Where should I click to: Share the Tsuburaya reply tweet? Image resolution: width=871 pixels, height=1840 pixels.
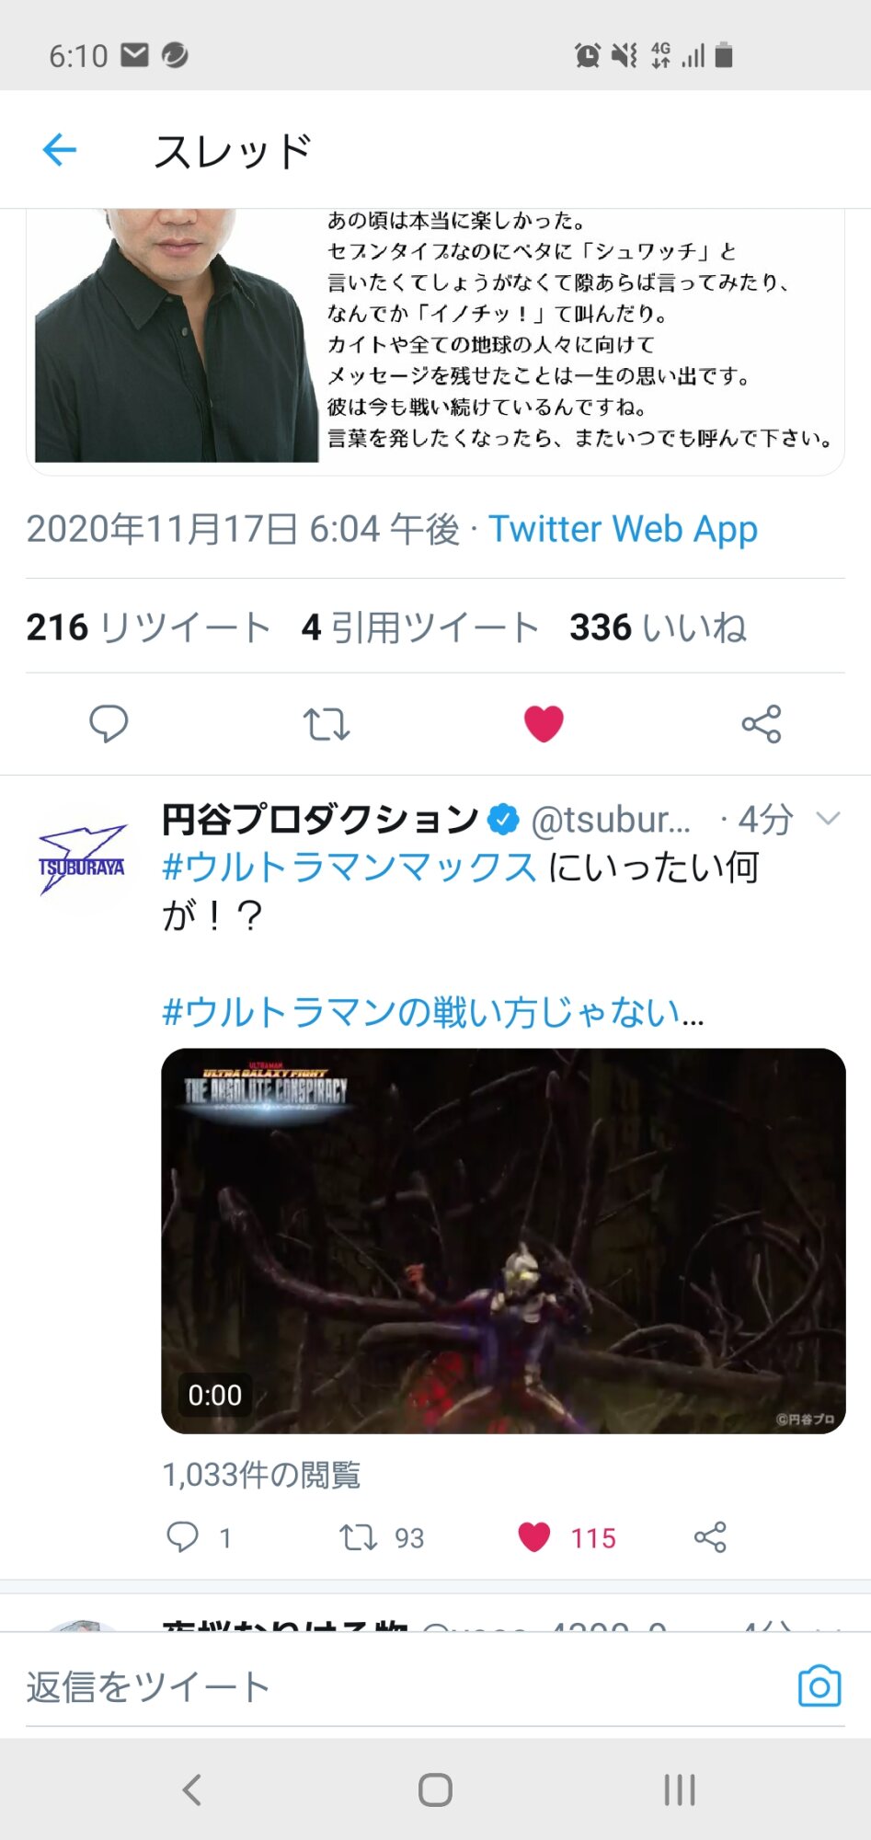coord(710,1537)
